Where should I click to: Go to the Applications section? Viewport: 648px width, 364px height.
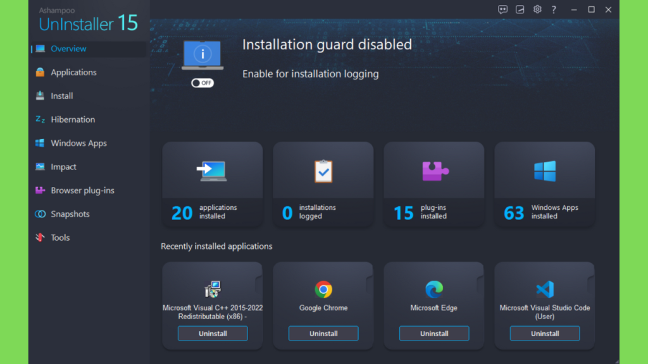pos(88,72)
